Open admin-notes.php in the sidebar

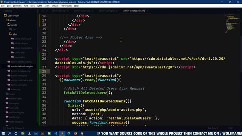(19, 76)
